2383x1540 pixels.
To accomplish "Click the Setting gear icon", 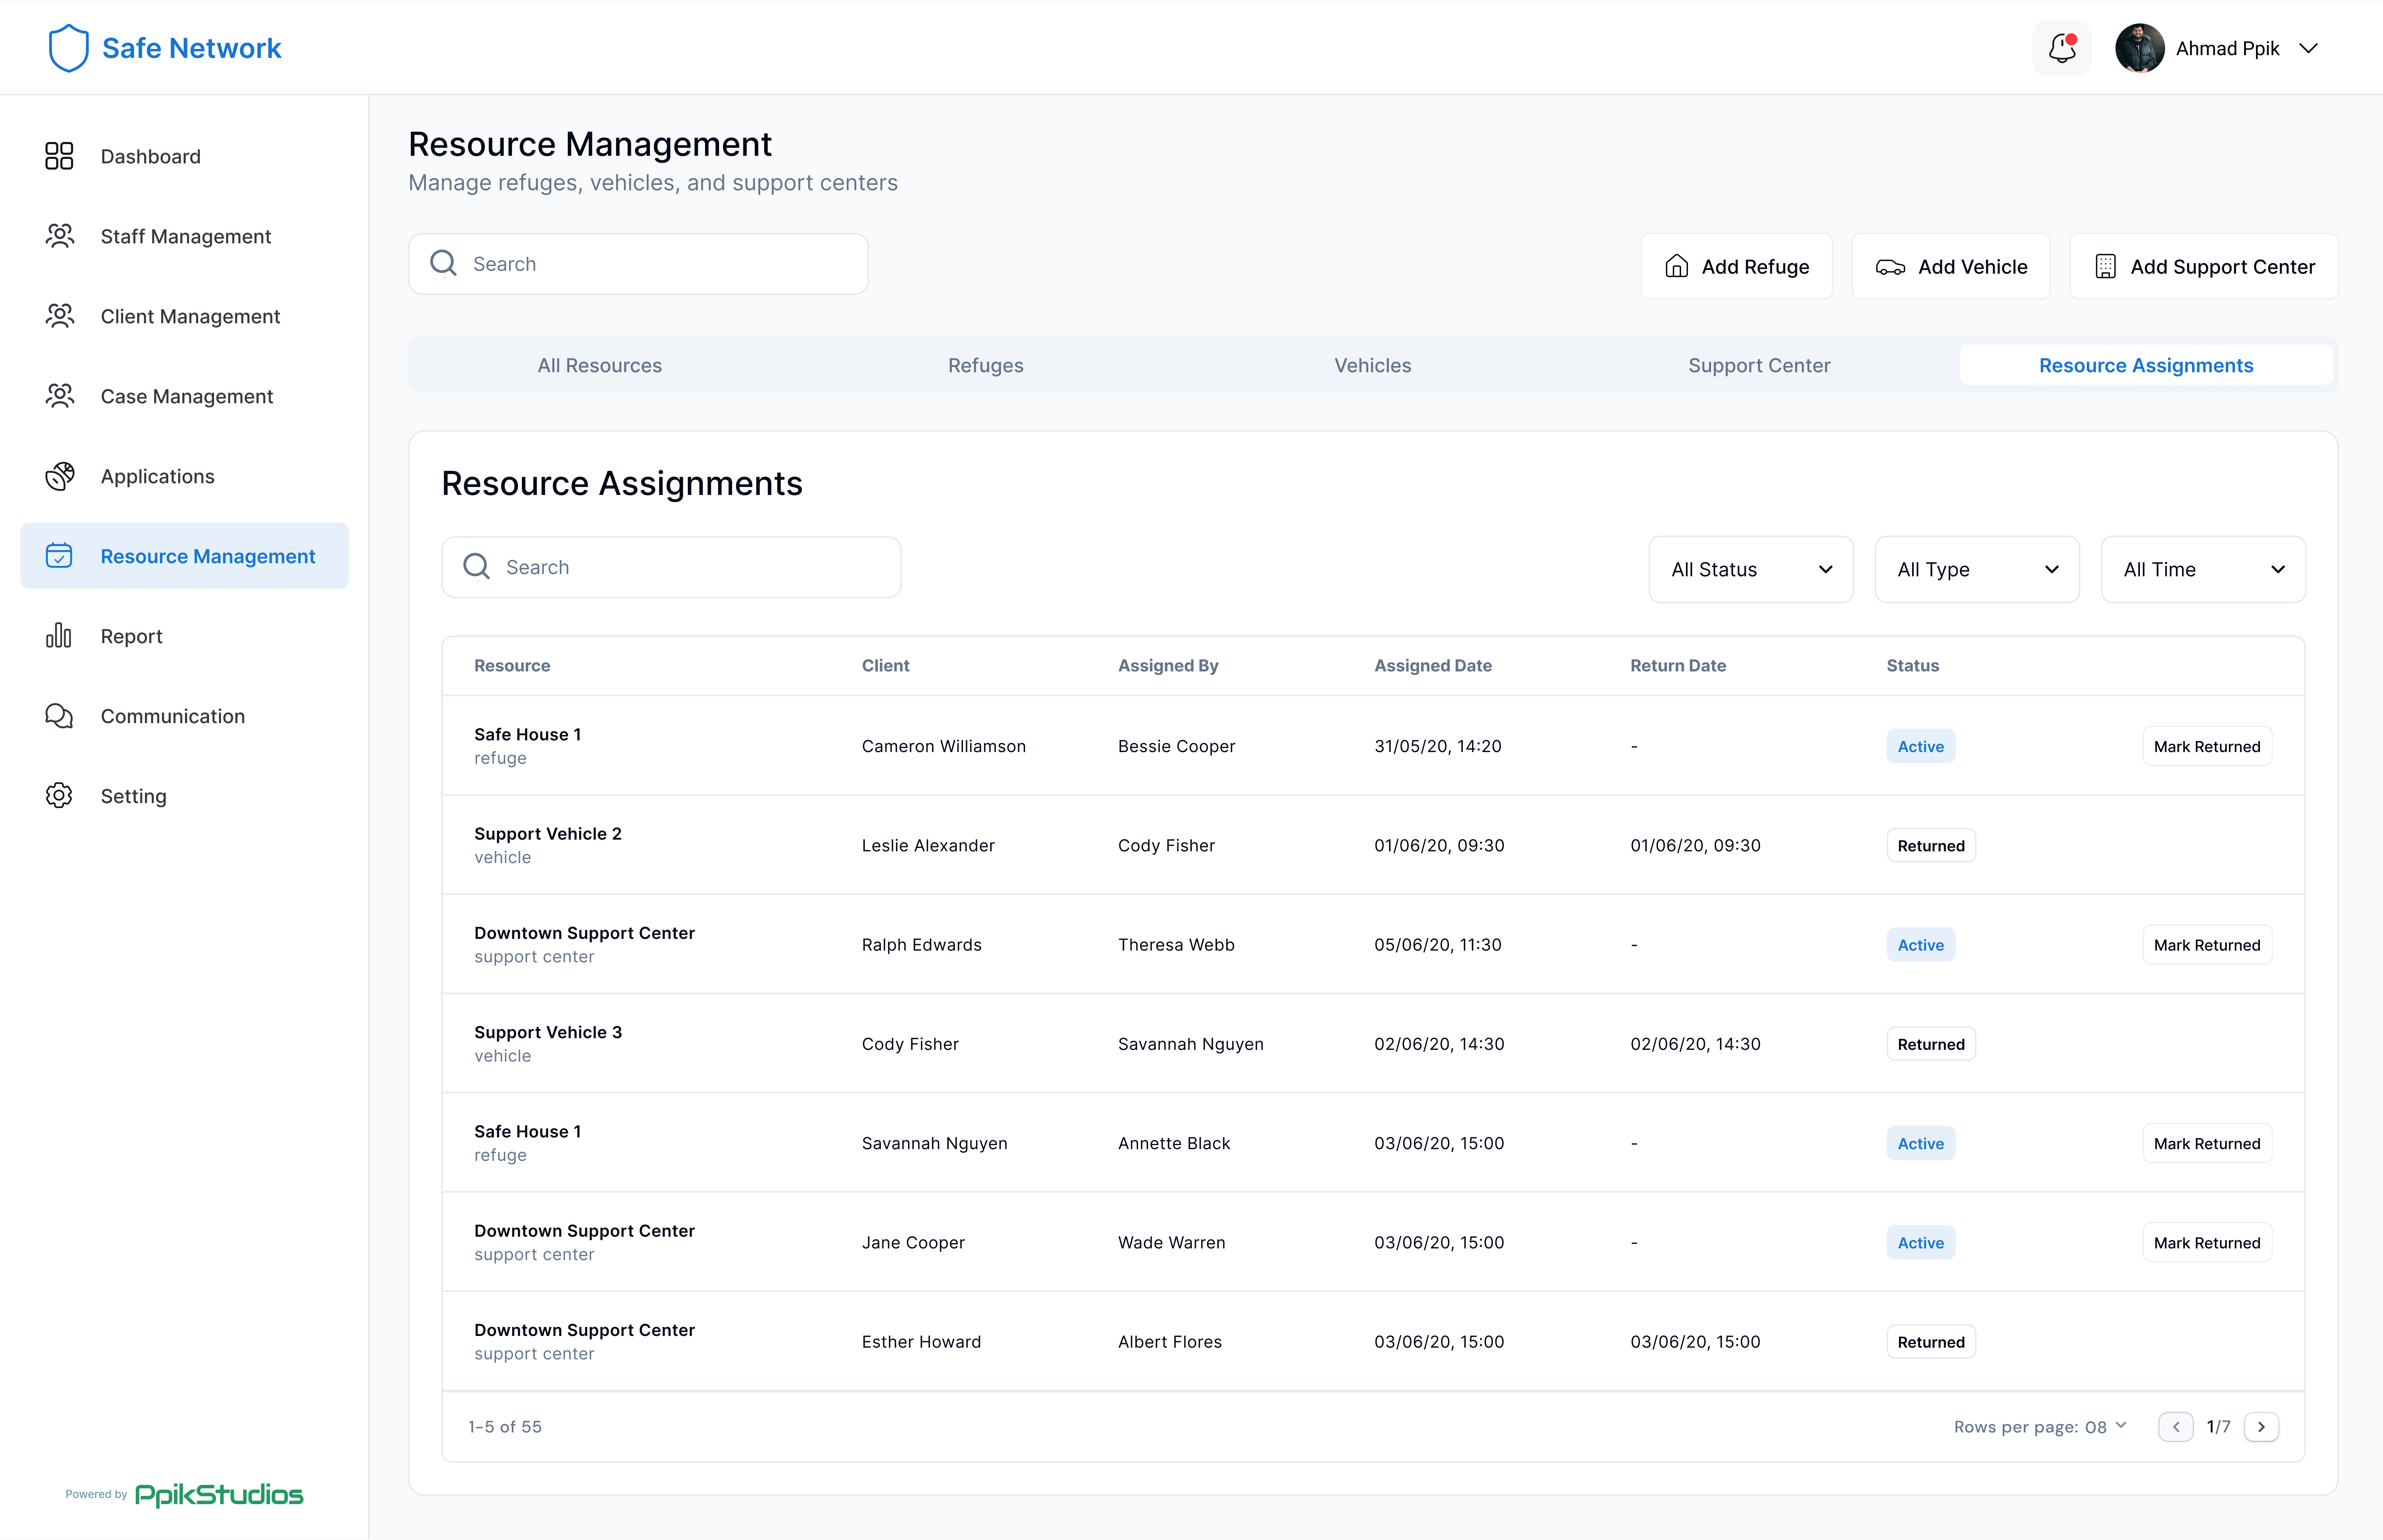I will 59,796.
